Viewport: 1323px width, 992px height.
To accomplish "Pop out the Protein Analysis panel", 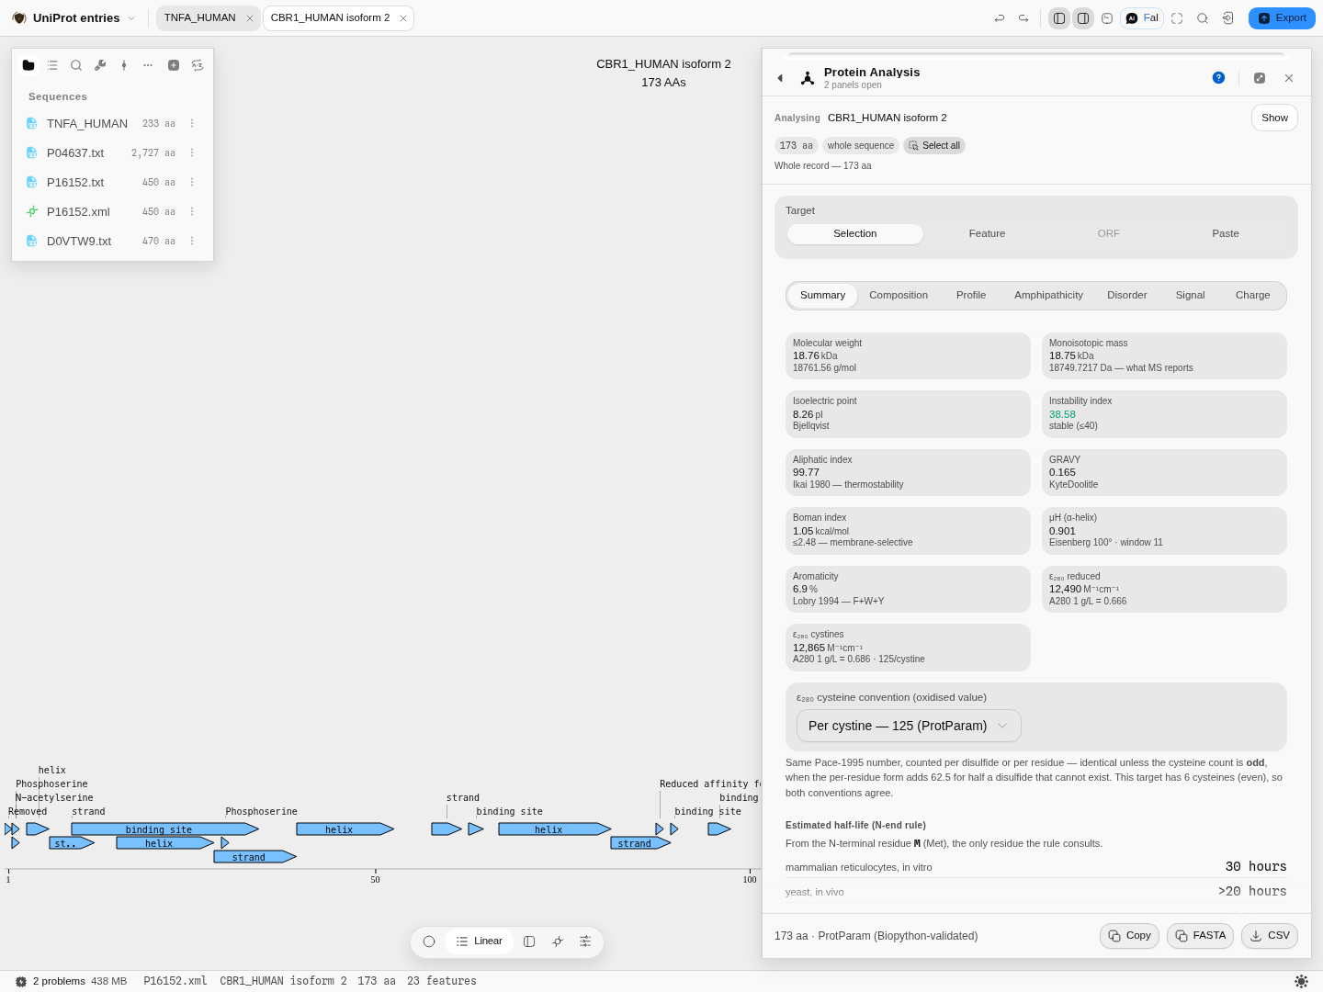I will (x=1260, y=78).
